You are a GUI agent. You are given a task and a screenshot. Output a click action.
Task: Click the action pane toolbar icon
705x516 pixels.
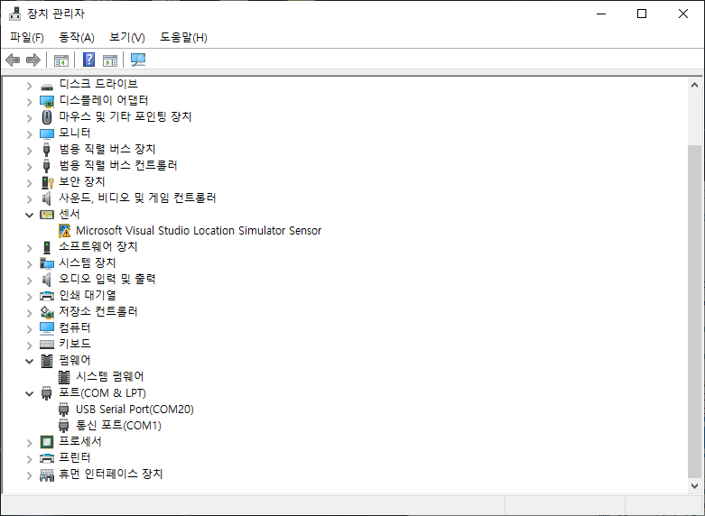click(x=110, y=60)
